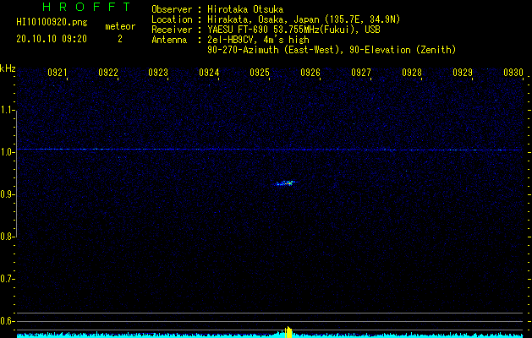Click the 0.7 kHz axis label
The height and width of the screenshot is (338, 532).
[7, 279]
